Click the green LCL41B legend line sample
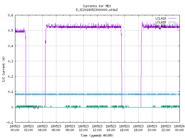Image resolution: width=185 pixels, height=138 pixels. click(x=172, y=22)
